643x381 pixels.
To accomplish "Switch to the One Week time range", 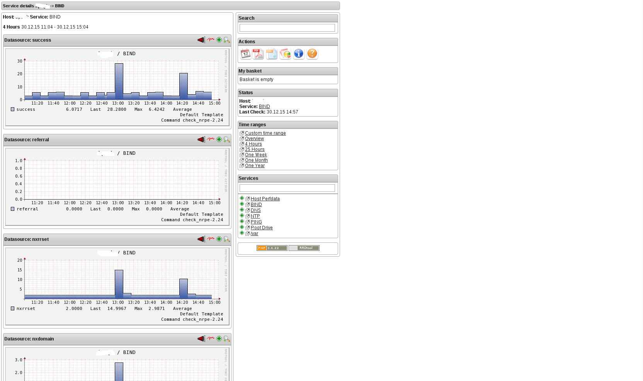I will (256, 155).
